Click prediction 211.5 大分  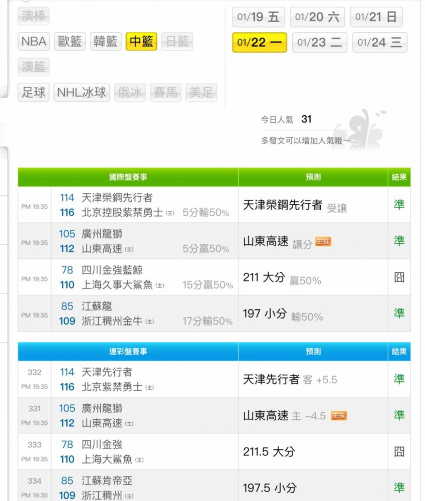pos(269,452)
